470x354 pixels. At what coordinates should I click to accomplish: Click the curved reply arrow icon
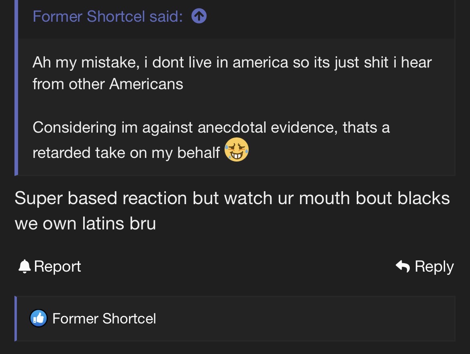(403, 266)
